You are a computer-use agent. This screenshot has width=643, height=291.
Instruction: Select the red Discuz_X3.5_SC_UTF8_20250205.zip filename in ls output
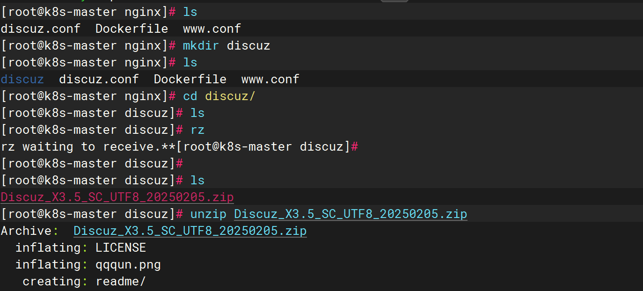(117, 197)
